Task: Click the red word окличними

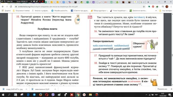Action: [134, 81]
